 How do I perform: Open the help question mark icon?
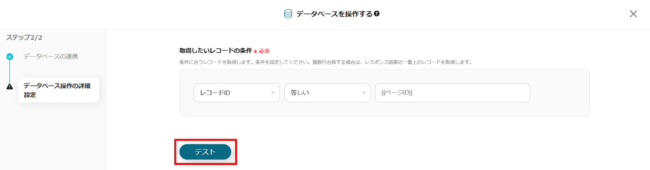[377, 13]
